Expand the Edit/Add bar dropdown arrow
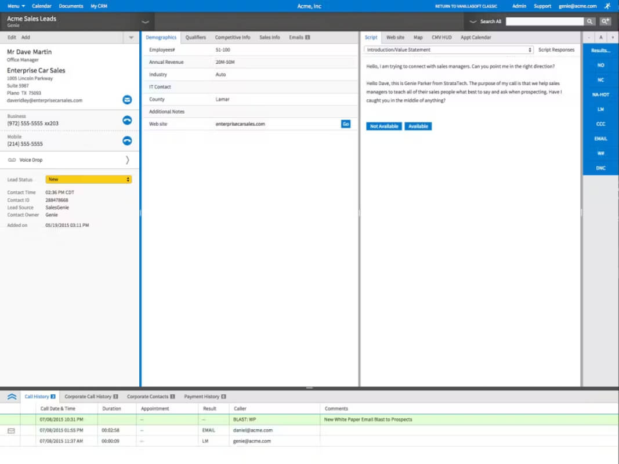The image size is (619, 464). [131, 38]
